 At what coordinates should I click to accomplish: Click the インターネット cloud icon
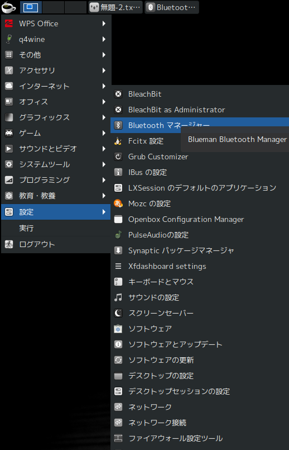pos(9,86)
